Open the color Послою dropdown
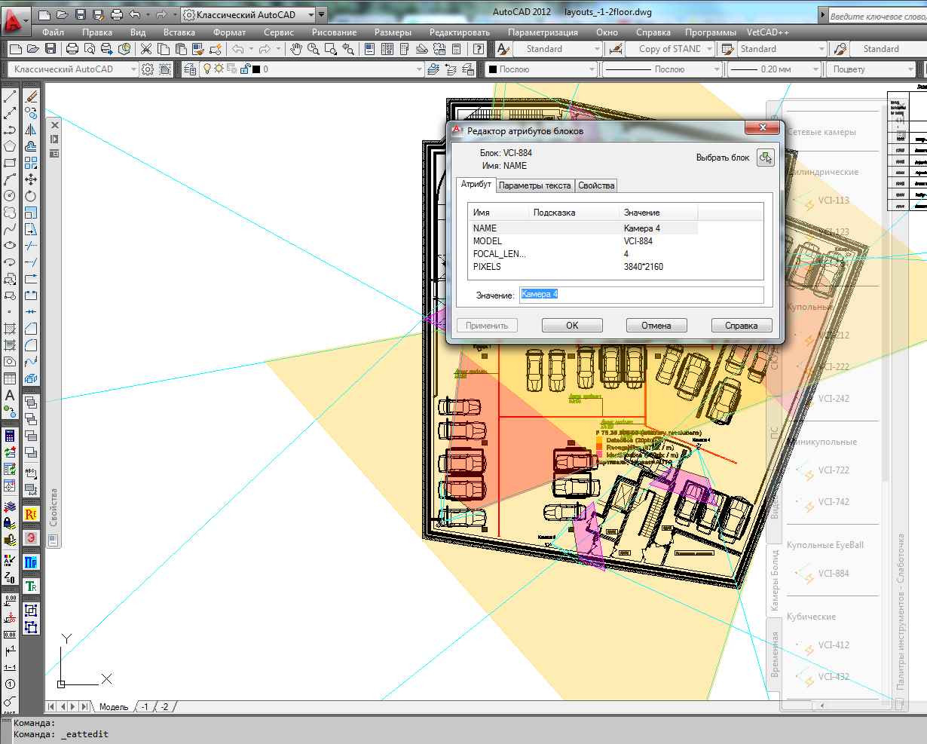The width and height of the screenshot is (927, 744). coord(540,69)
